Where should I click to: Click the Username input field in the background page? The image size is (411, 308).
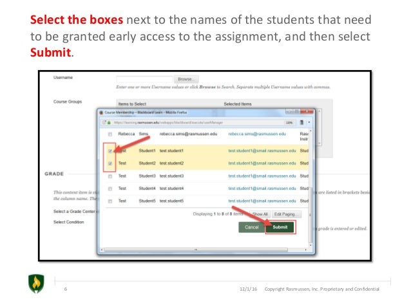click(x=144, y=79)
